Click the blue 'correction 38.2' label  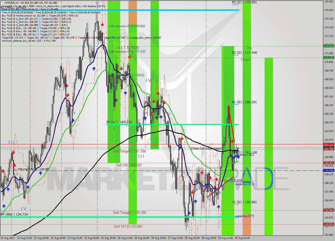[245, 155]
